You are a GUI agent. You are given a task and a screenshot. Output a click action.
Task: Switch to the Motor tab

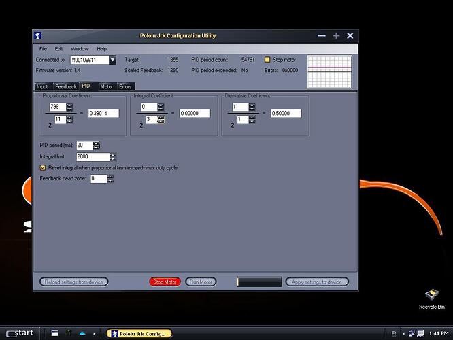pos(106,86)
